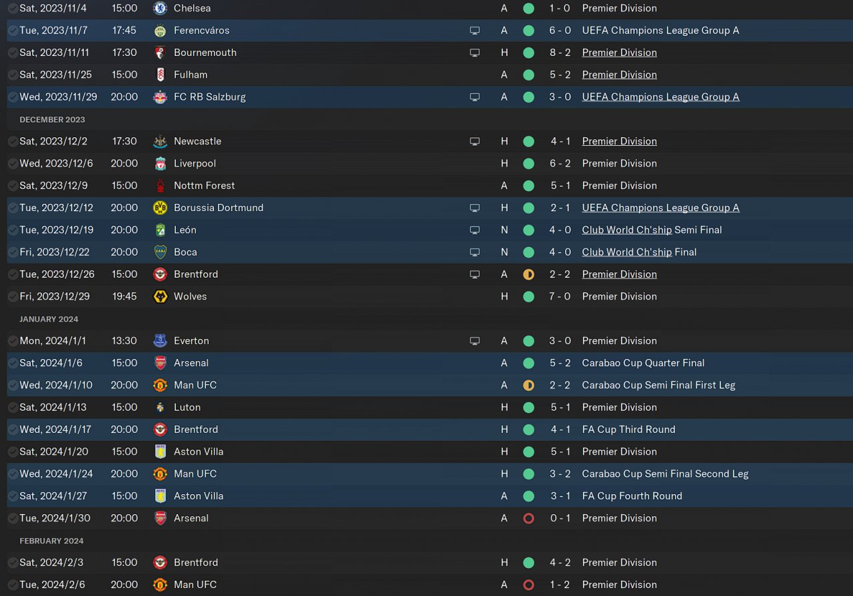Toggle the check circle for Newcastle fixture
Image resolution: width=853 pixels, height=596 pixels.
click(13, 141)
